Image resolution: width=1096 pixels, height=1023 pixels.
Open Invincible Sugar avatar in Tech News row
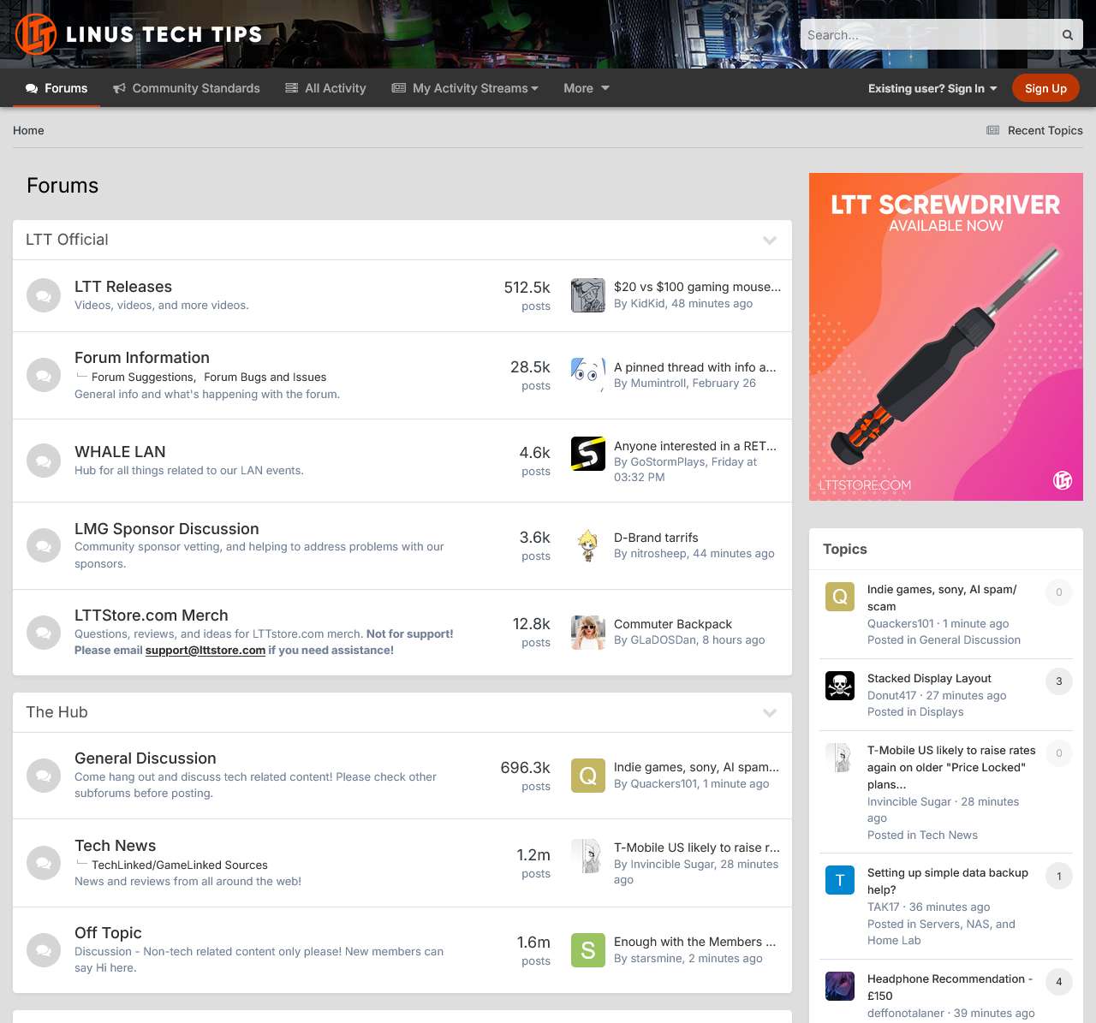pyautogui.click(x=588, y=856)
